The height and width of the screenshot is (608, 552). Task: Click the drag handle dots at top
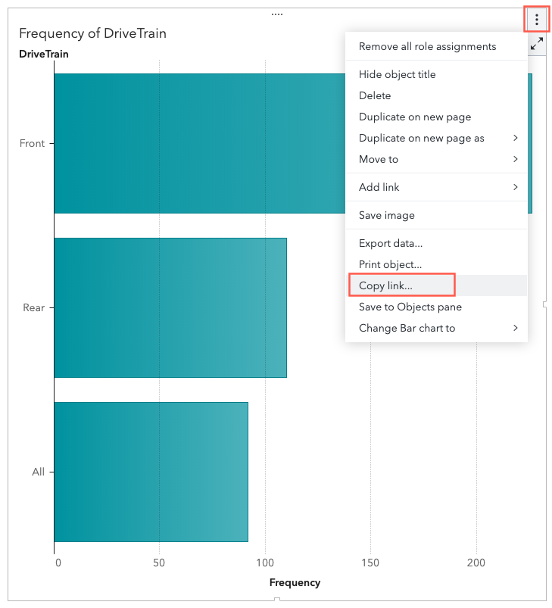click(x=276, y=14)
